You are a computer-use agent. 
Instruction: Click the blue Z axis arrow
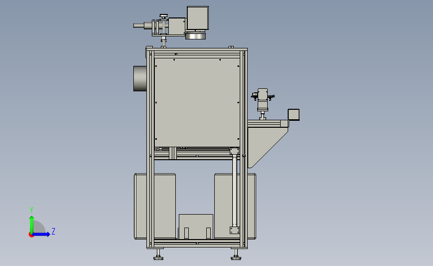pyautogui.click(x=41, y=235)
